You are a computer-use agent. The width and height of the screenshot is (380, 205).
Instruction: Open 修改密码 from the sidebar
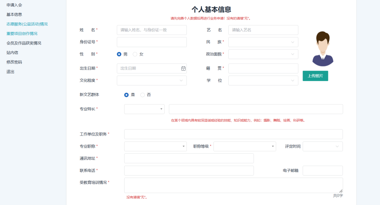tap(14, 62)
